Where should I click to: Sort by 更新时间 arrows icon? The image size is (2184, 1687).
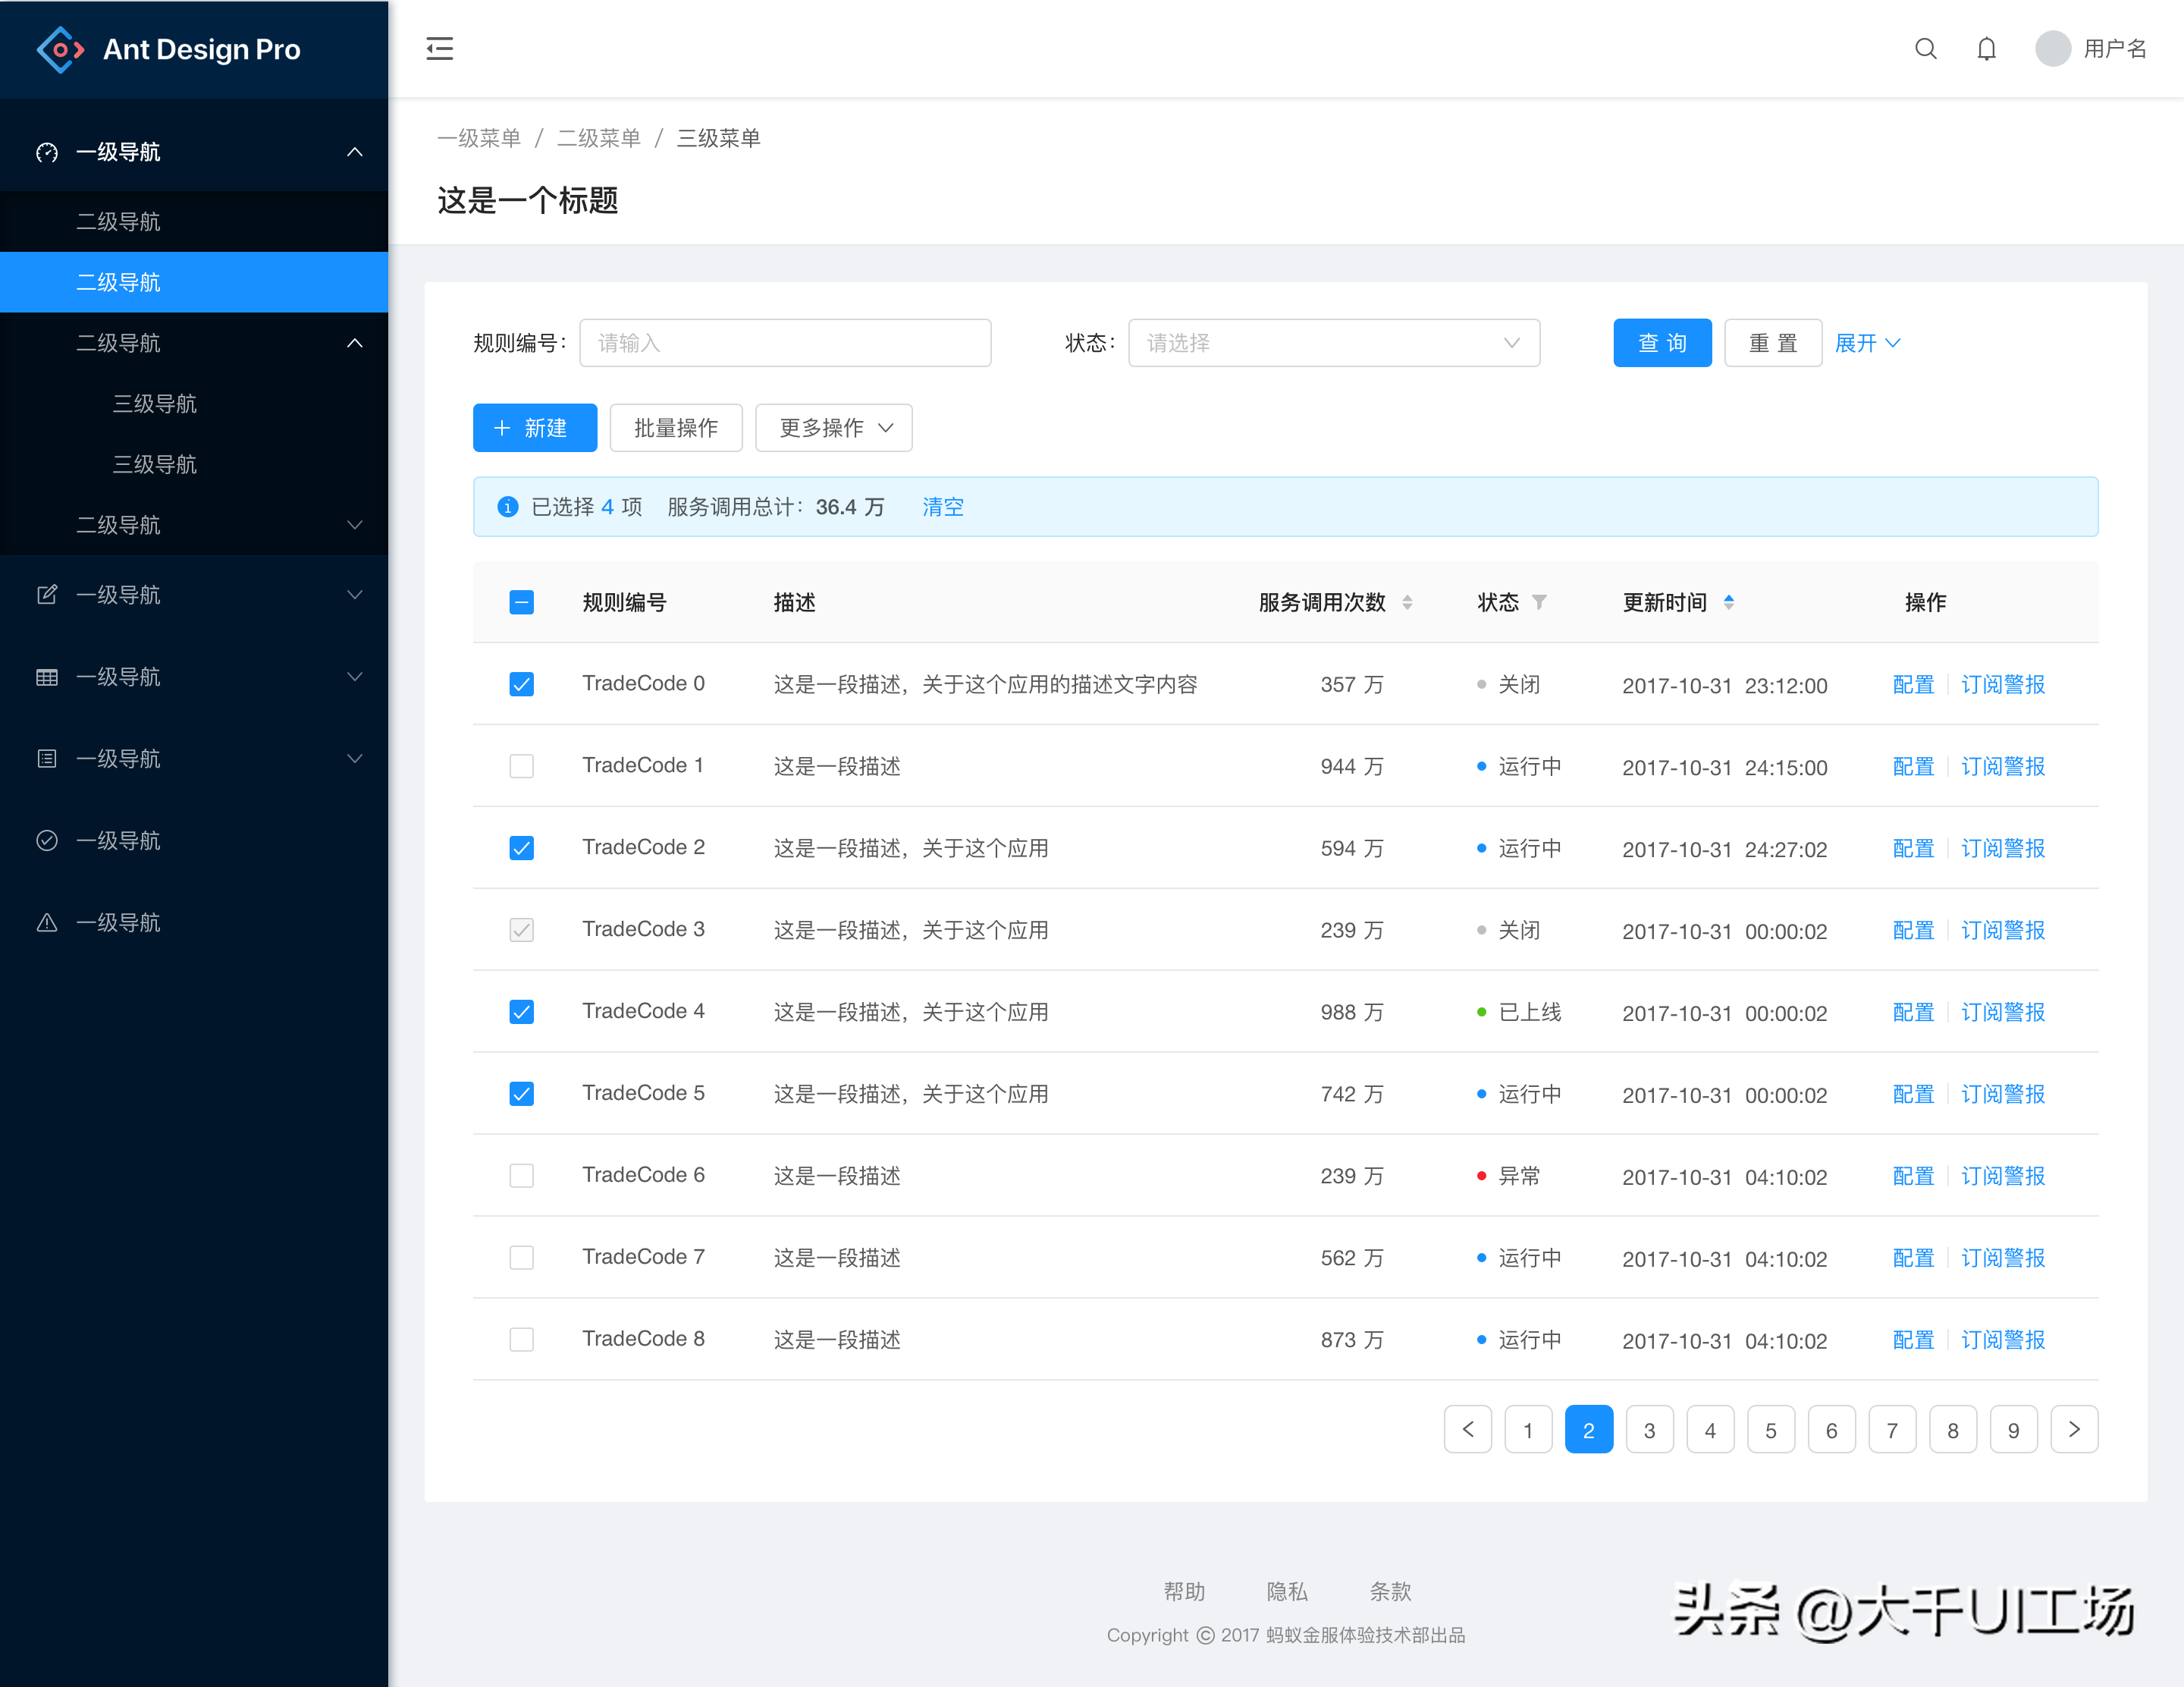tap(1728, 602)
